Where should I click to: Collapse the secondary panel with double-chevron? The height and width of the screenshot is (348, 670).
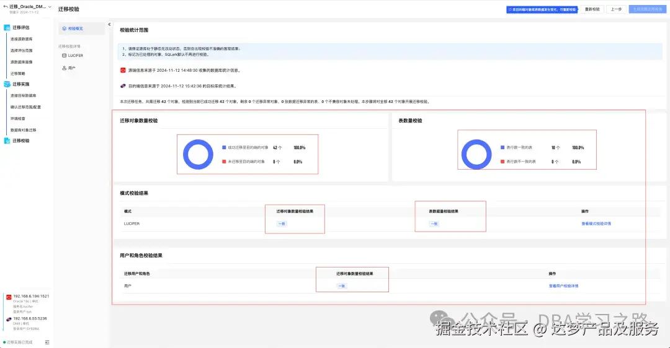109,25
